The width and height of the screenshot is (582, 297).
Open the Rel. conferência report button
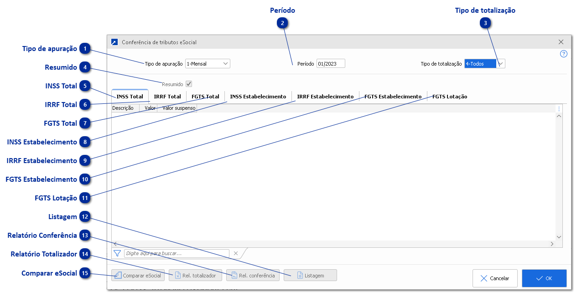pos(253,275)
